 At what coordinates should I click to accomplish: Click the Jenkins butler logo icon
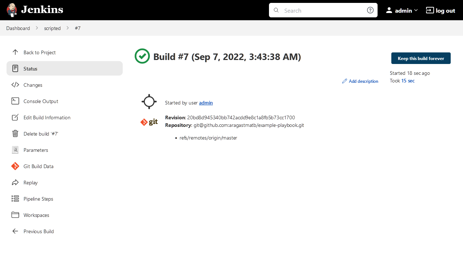pyautogui.click(x=12, y=10)
